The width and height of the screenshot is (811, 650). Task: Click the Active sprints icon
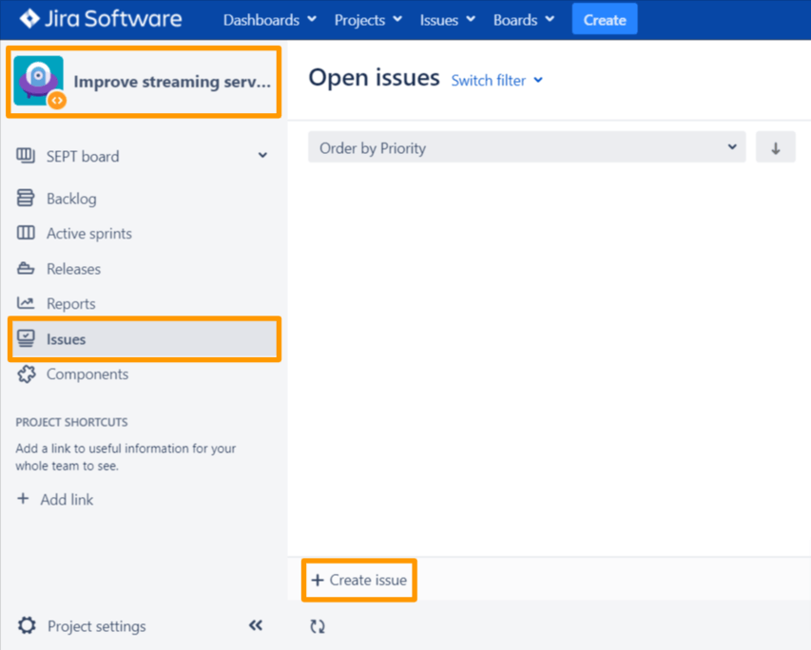coord(26,233)
